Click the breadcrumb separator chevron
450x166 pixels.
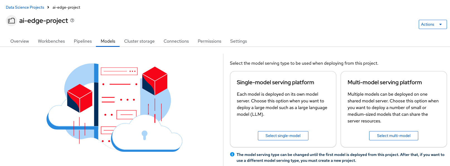48,7
